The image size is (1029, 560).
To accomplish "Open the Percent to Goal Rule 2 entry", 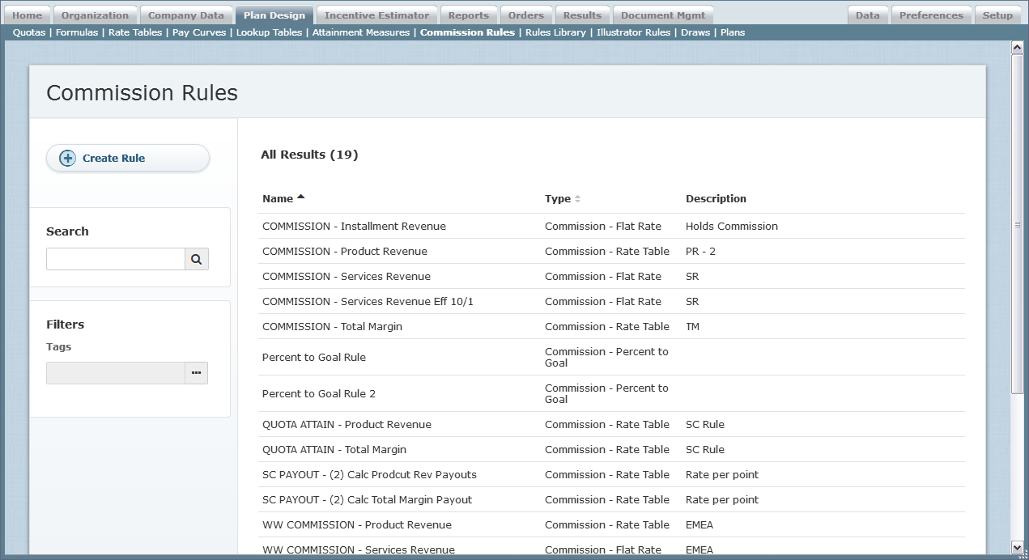I will 318,394.
